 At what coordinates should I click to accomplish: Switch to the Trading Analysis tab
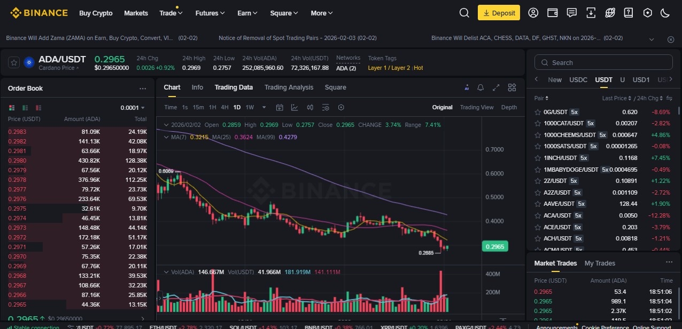(x=289, y=87)
